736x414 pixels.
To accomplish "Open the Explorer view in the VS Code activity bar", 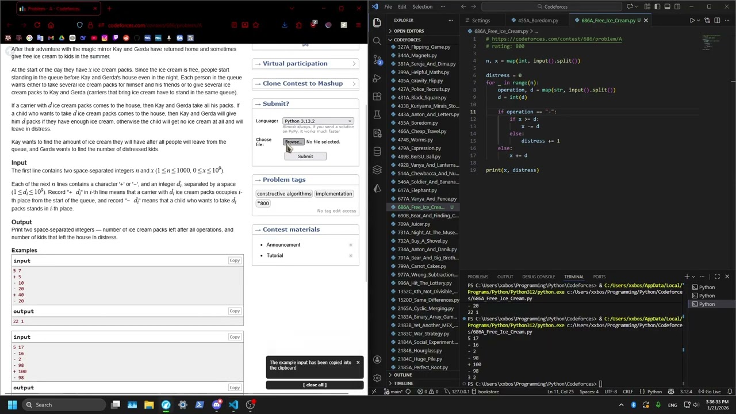I will coord(377,23).
